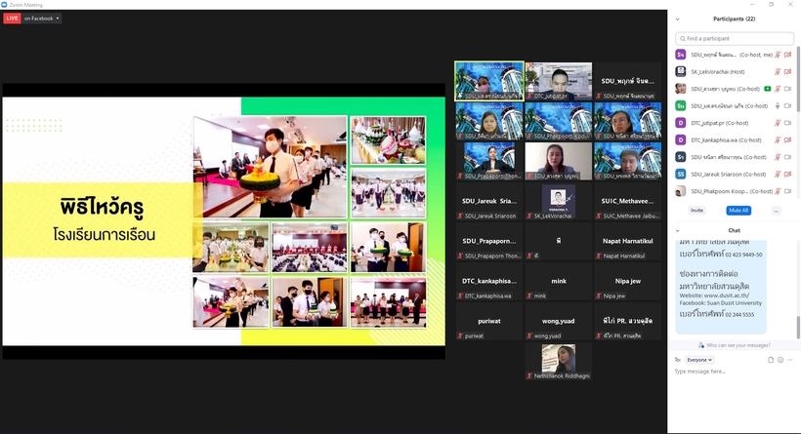Click the green screen-share icon in participants list
801x434 pixels.
pyautogui.click(x=767, y=89)
